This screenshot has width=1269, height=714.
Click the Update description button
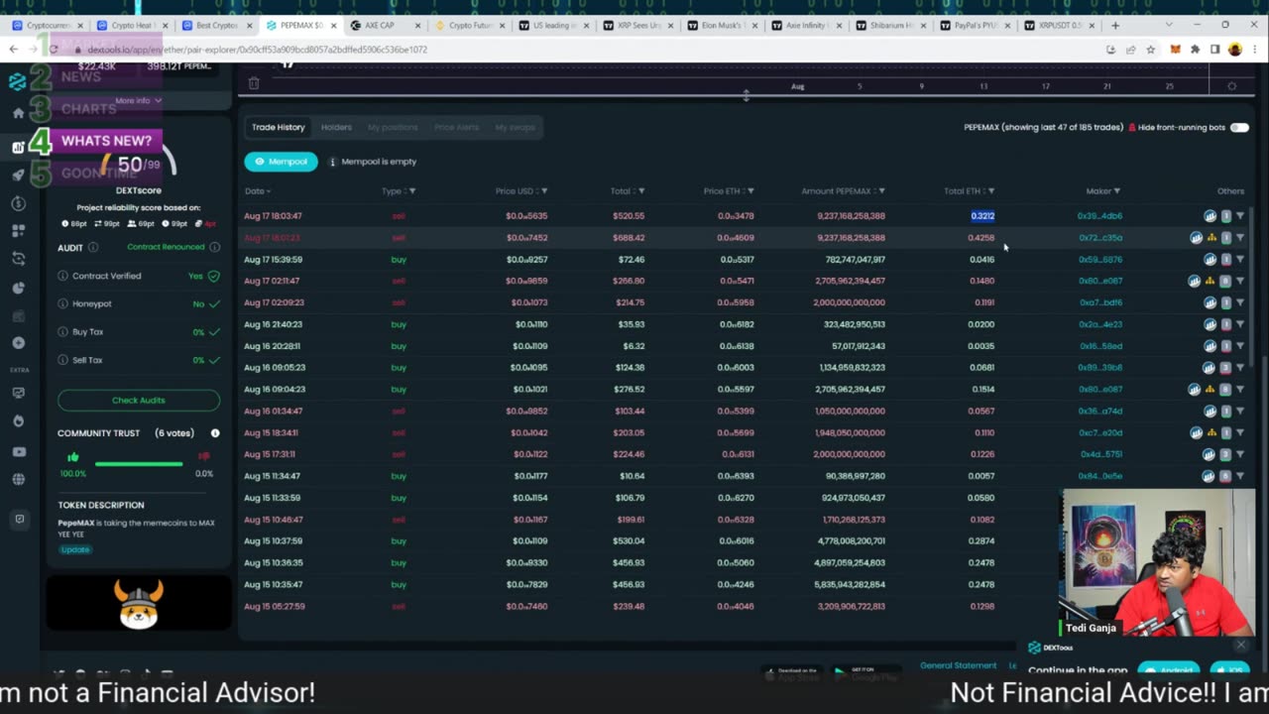tap(75, 549)
